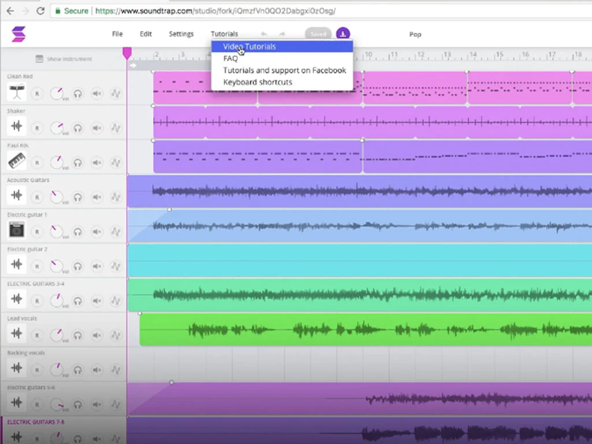
Task: Click the keyboard instrument icon on Paul 60s track
Action: (x=16, y=161)
